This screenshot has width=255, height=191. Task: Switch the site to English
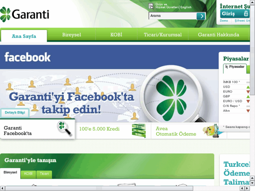tap(186, 7)
